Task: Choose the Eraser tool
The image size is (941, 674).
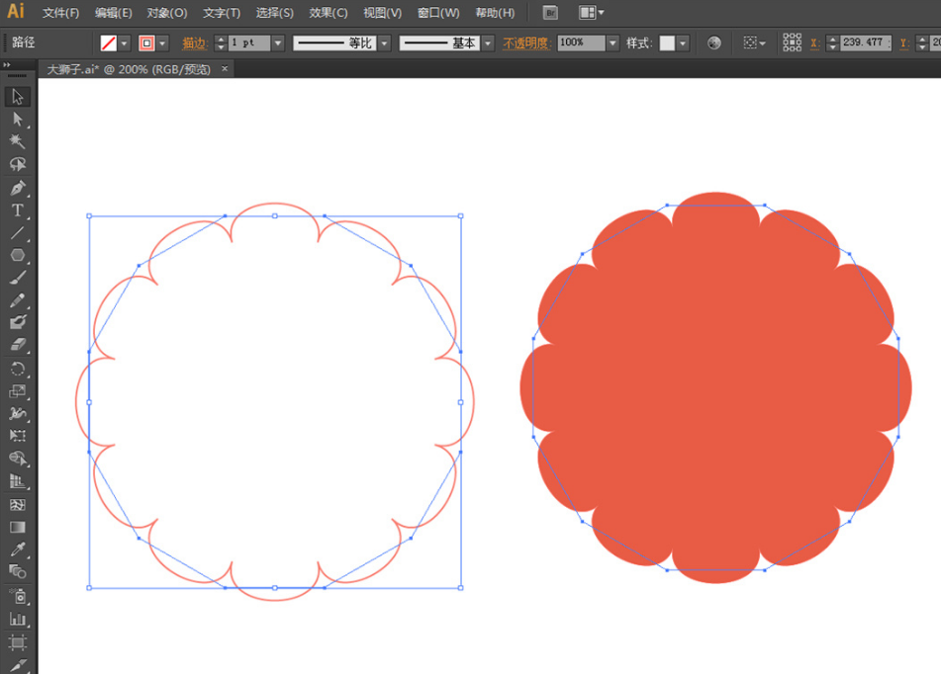Action: [x=18, y=345]
